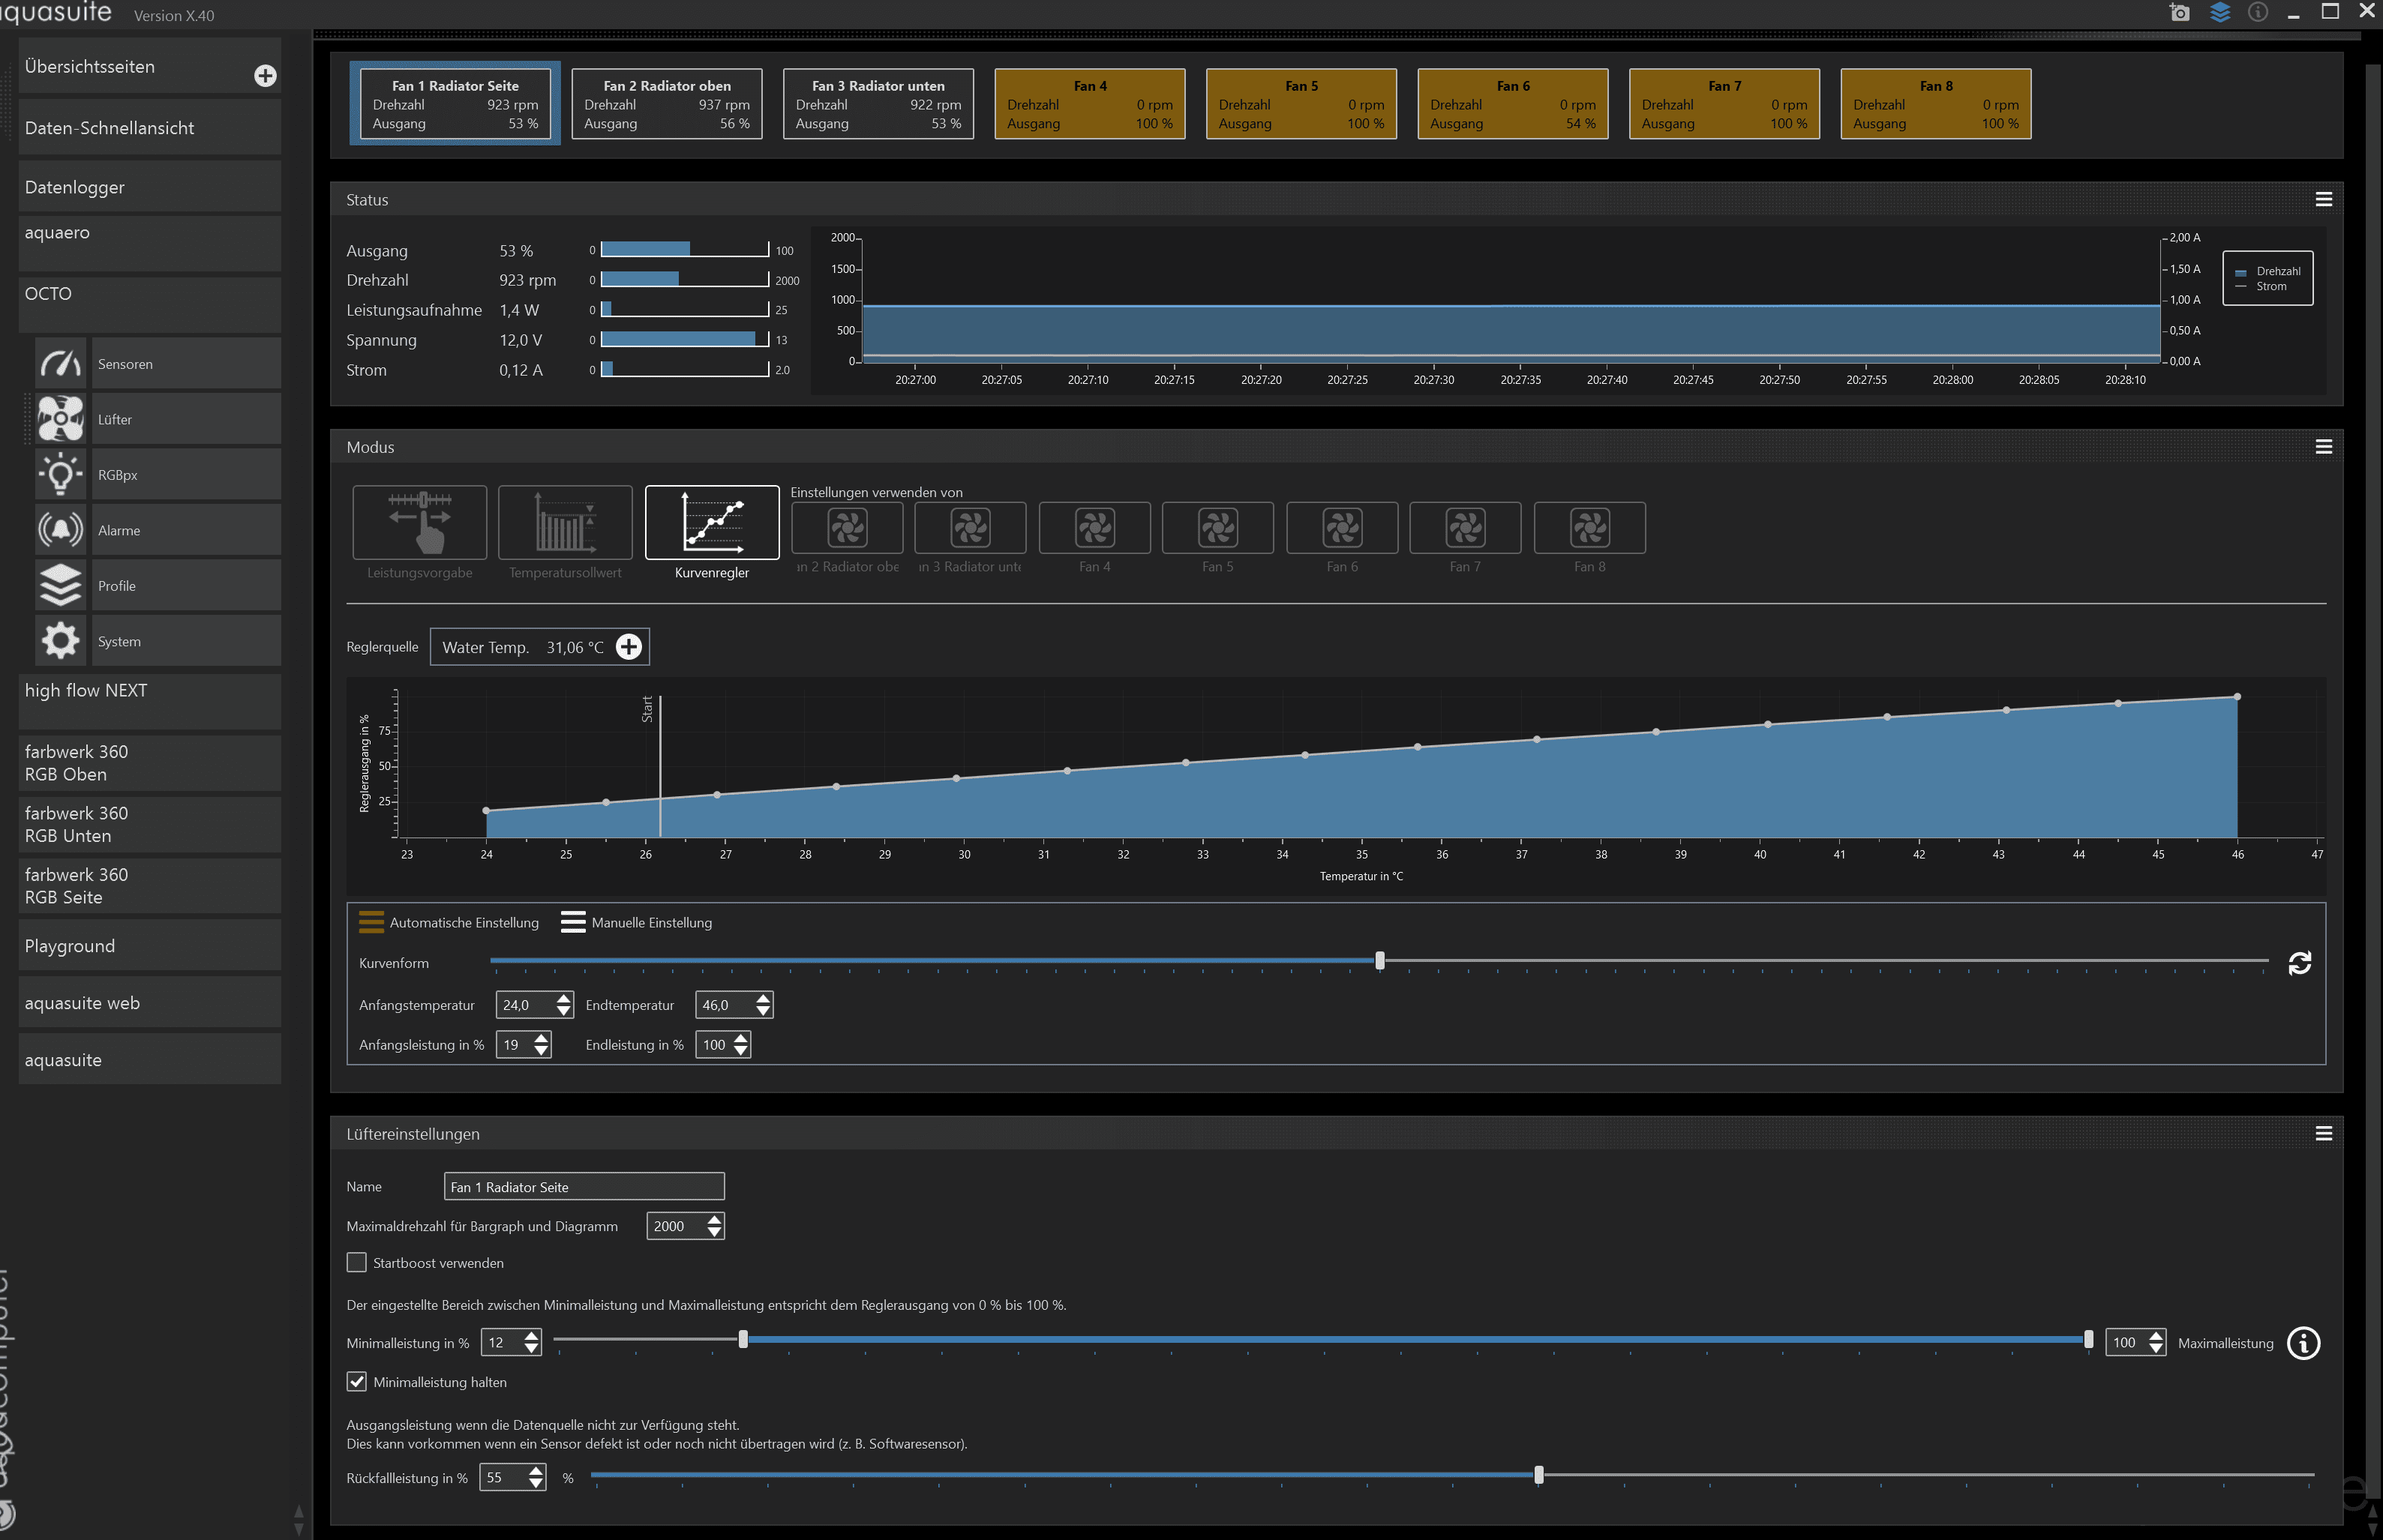Screen dimensions: 2383x1540
Task: Open the Lüfter fan icon
Action: (x=61, y=419)
